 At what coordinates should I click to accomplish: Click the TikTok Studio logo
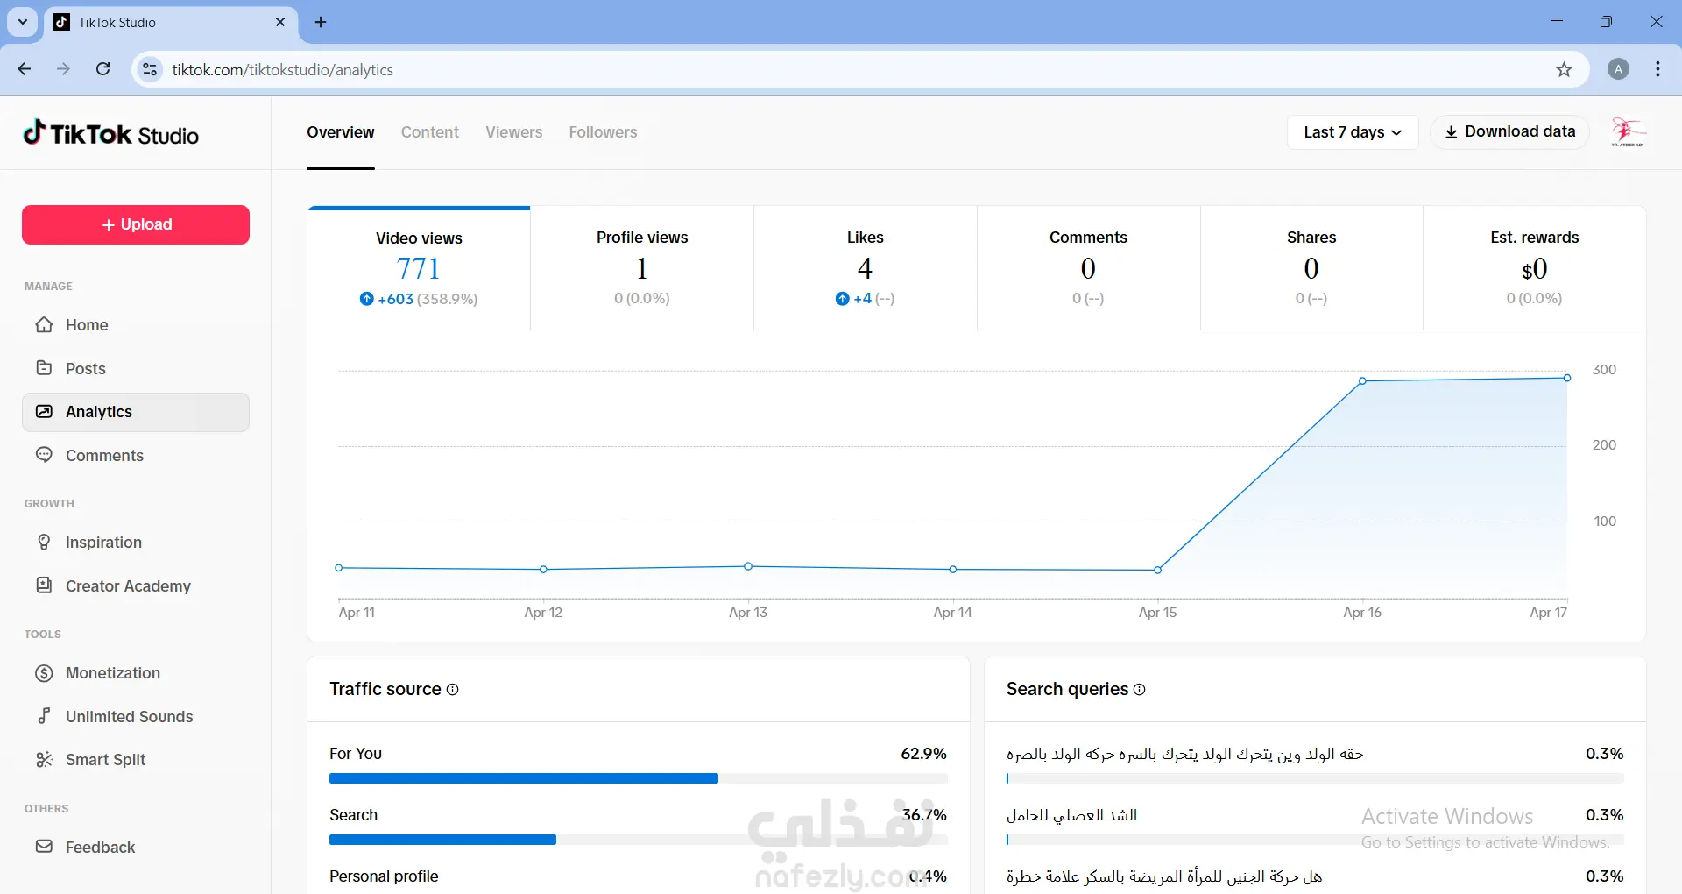point(111,133)
